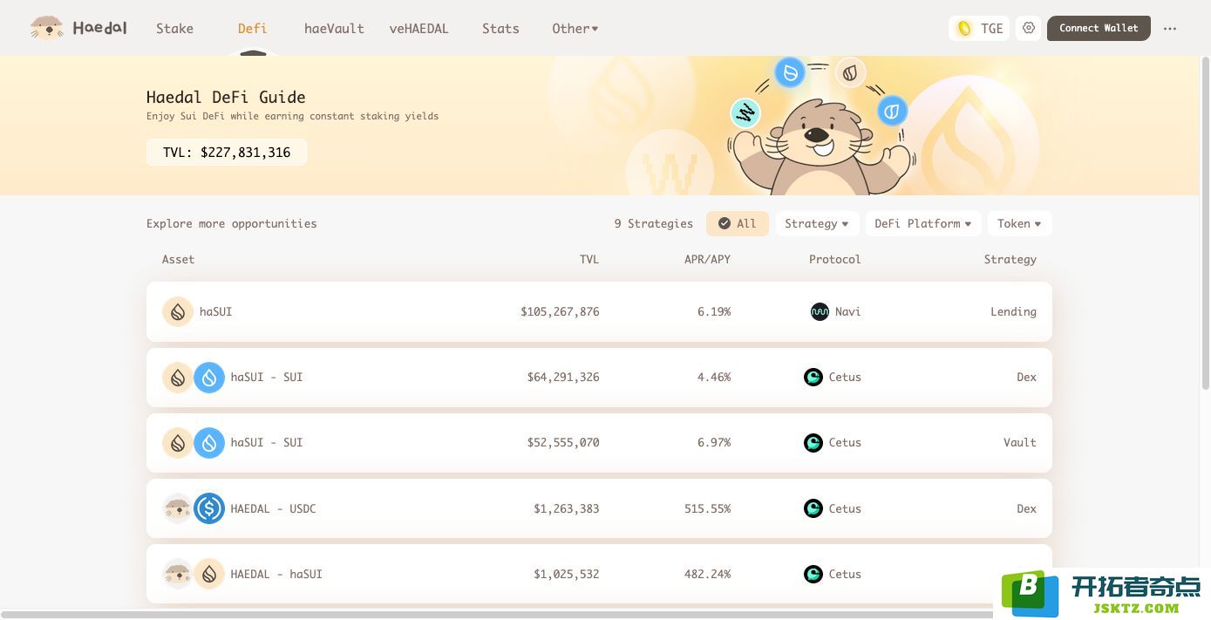Click USDC coin icon in HAEDAL - USDC row
Screen dimensions: 1211x620
pos(209,508)
